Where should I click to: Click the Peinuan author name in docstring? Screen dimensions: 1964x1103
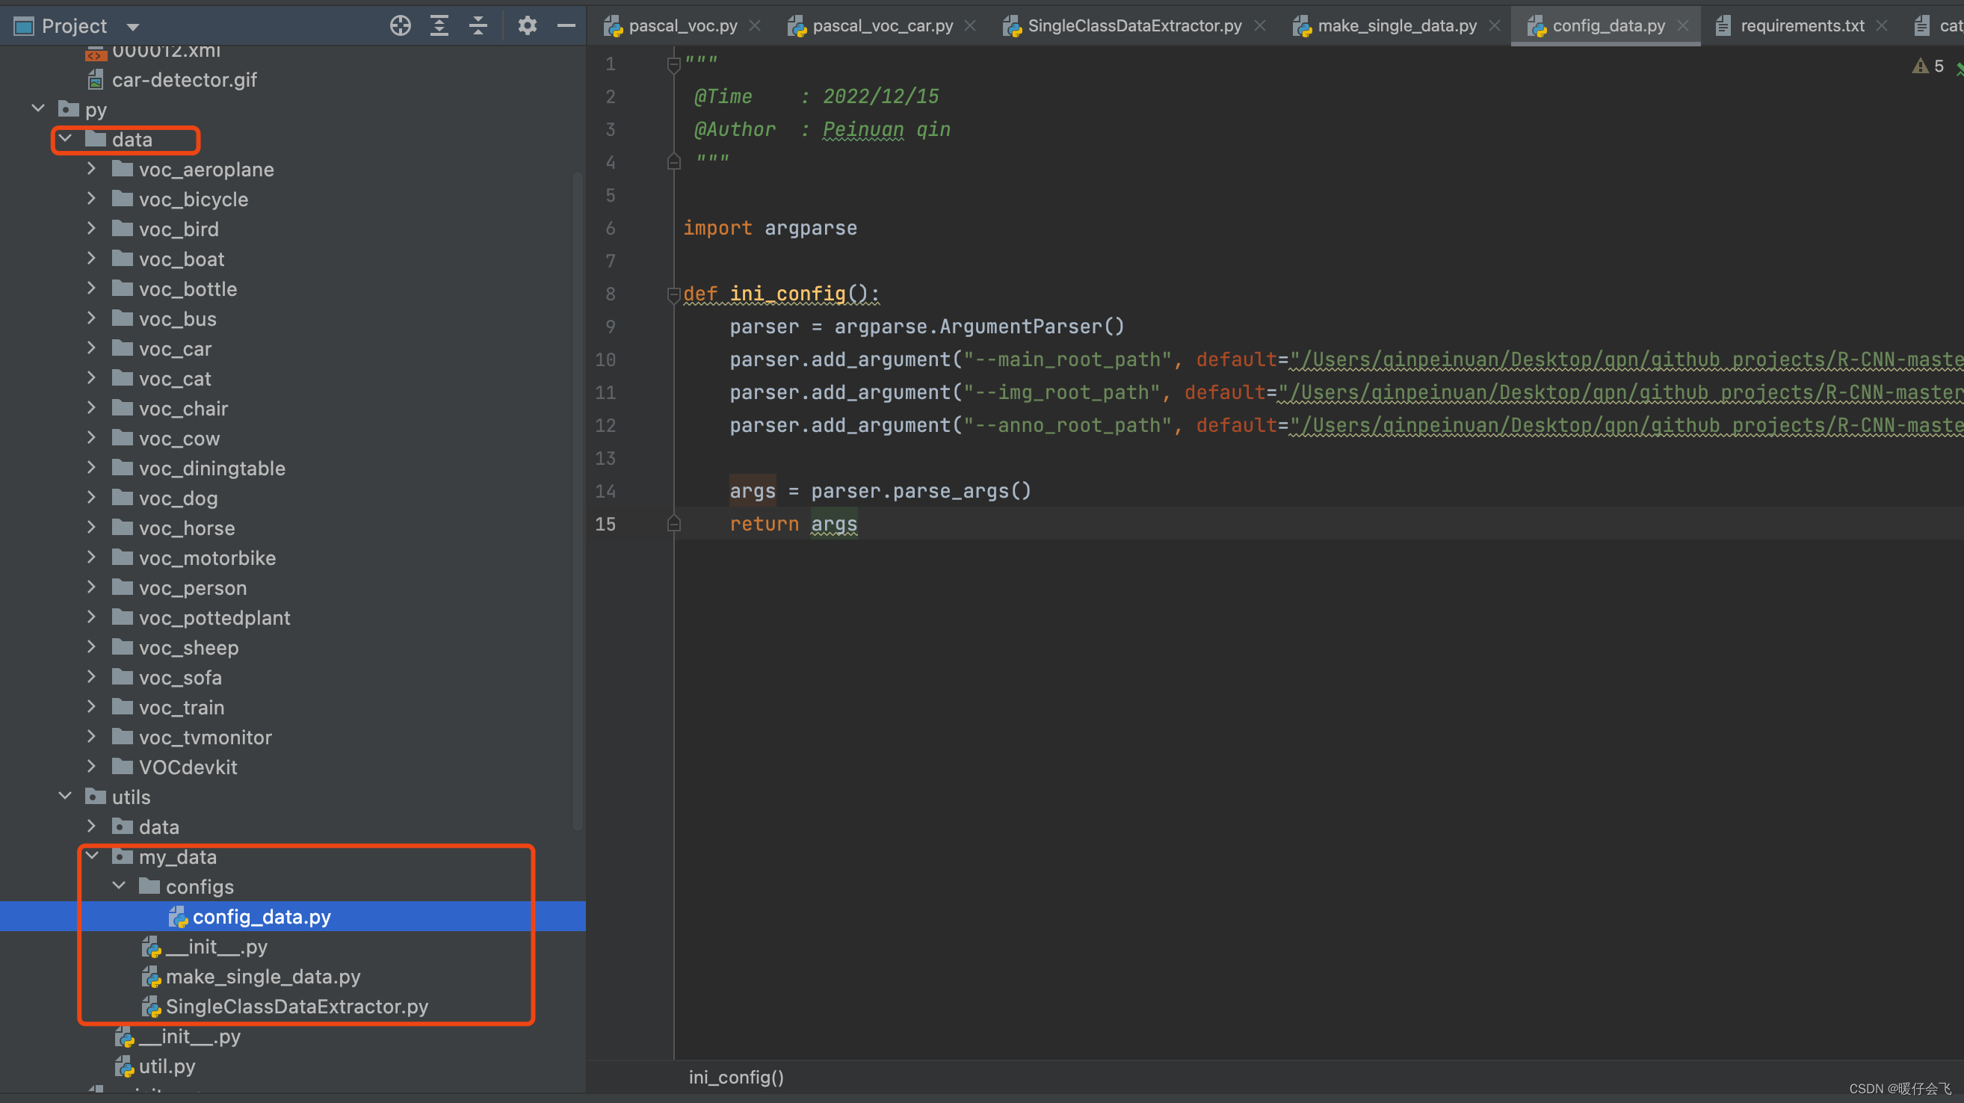click(863, 129)
